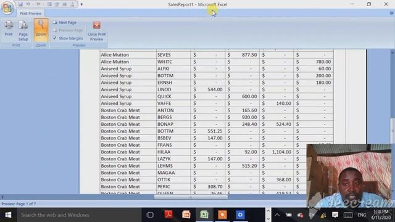The image size is (395, 222).
Task: Open Customize Quick Access Toolbar dropdown
Action: click(81, 4)
